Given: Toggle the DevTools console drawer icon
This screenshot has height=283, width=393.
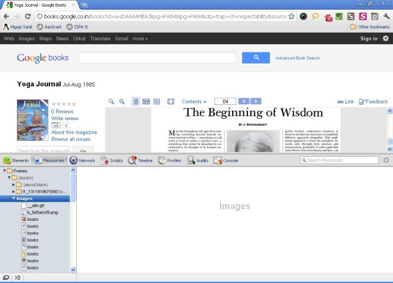Looking at the screenshot, I should click(x=18, y=278).
